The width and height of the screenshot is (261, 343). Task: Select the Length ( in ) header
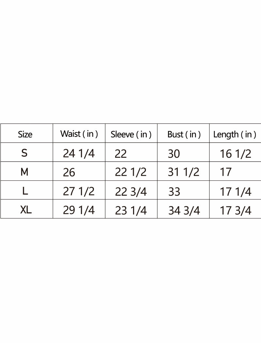235,134
